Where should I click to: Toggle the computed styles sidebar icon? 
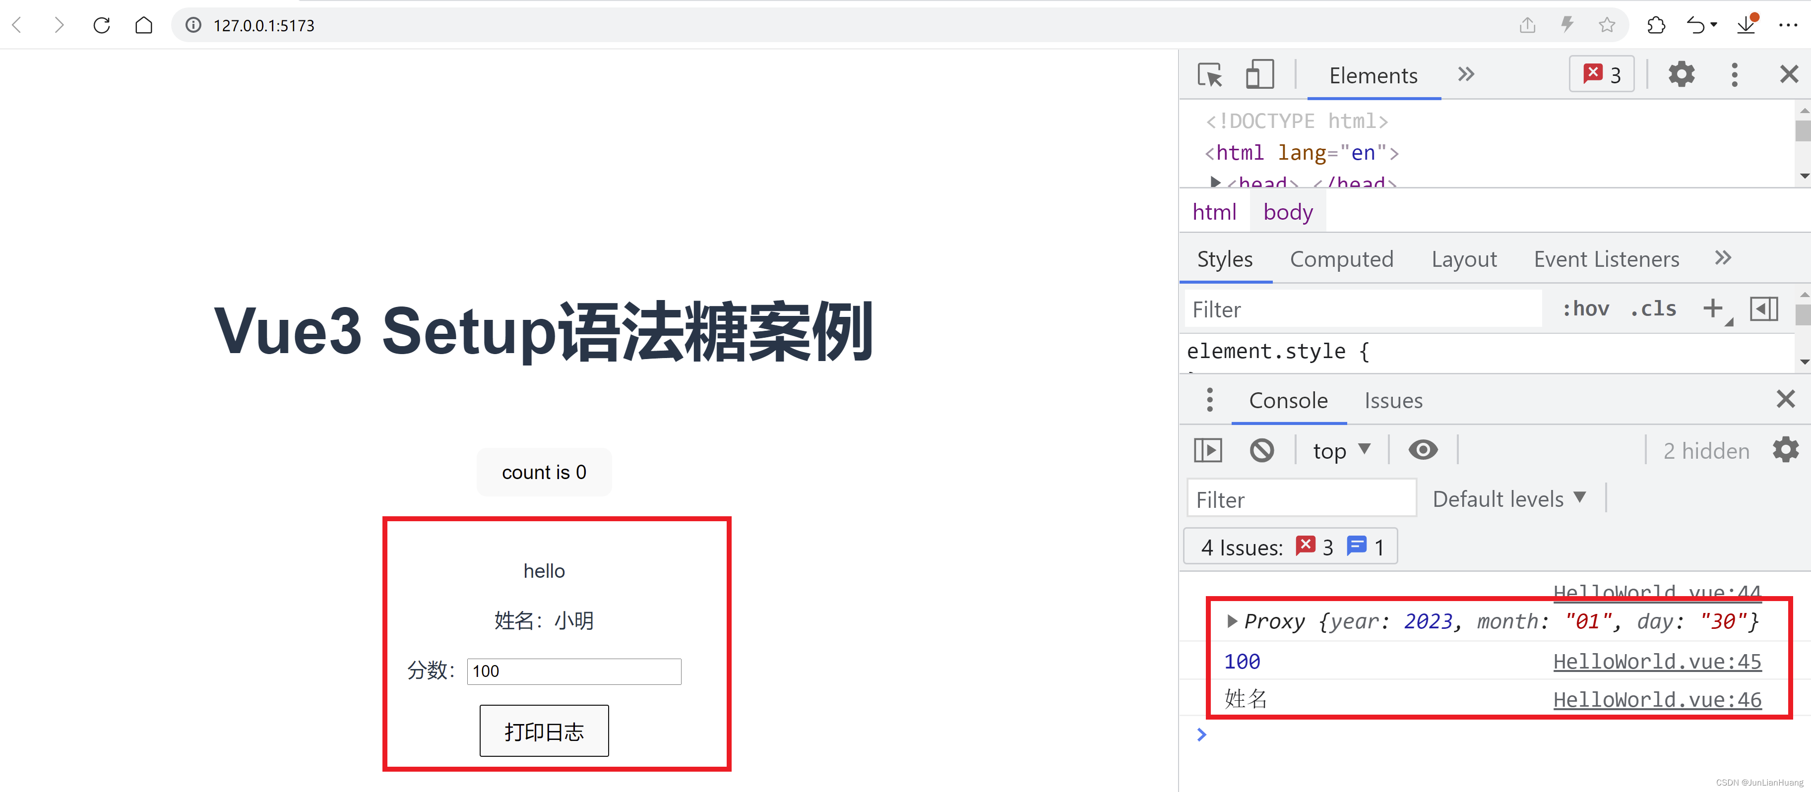(1763, 308)
